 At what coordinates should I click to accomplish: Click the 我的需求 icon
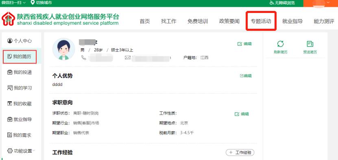9,135
